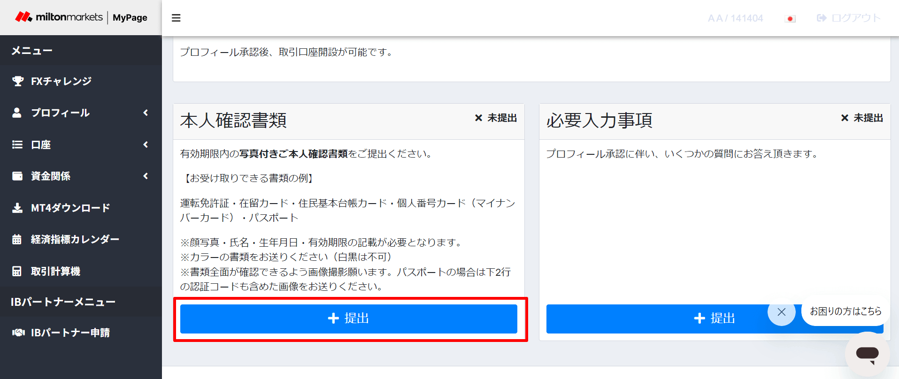The image size is (899, 379).
Task: Click the IBパートナー申請 handshake icon
Action: point(18,333)
